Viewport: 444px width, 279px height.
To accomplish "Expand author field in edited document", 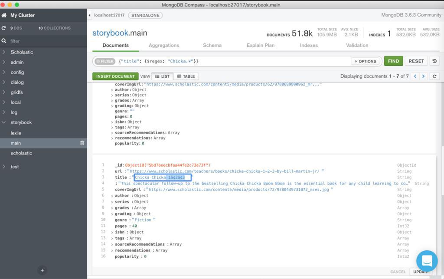I will point(112,196).
